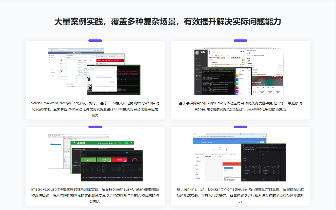Click the red gauge in the Grafana dashboard

pos(134,160)
